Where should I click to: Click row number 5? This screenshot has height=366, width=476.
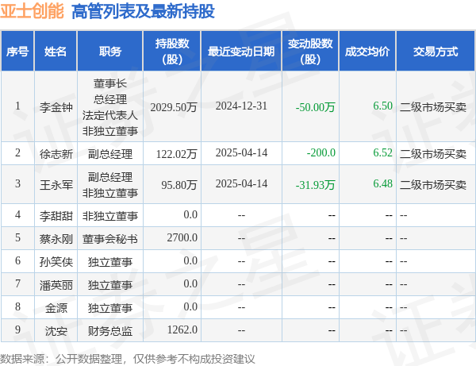17,237
